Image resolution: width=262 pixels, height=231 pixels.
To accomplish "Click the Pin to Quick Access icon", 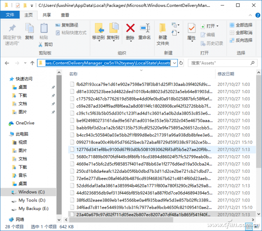I will pyautogui.click(x=12, y=29).
